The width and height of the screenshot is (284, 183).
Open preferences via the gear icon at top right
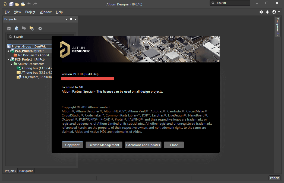point(261,12)
